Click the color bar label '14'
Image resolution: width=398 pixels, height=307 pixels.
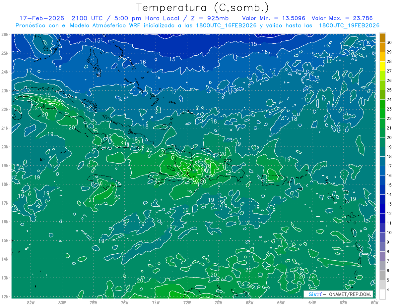[389, 194]
